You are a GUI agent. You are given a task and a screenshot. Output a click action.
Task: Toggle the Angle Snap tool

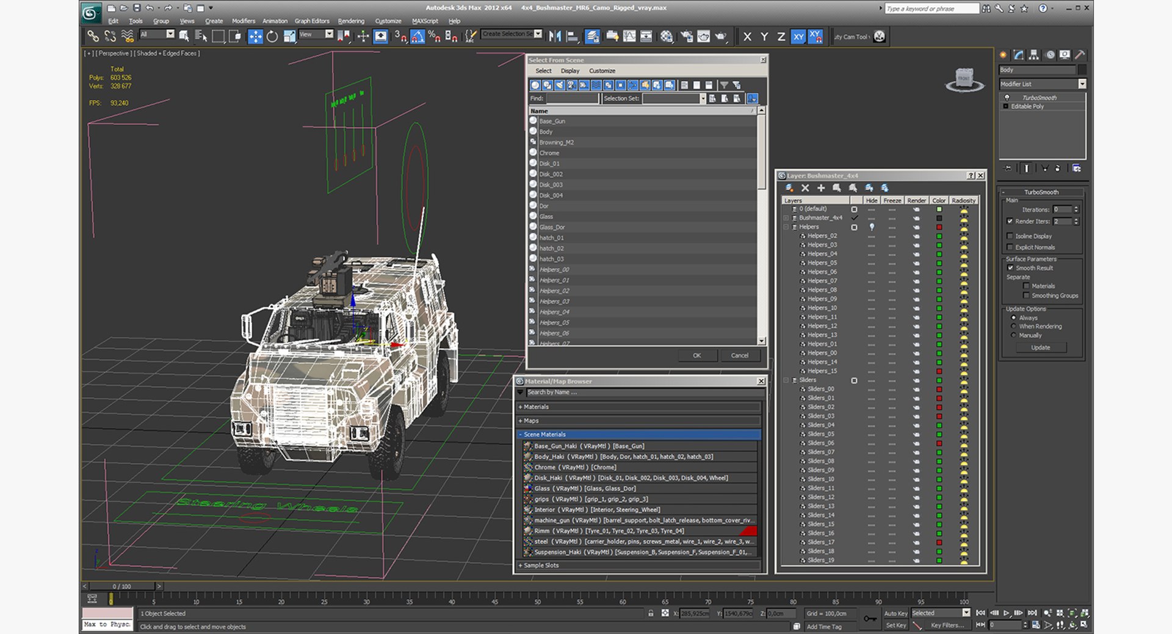(x=417, y=37)
